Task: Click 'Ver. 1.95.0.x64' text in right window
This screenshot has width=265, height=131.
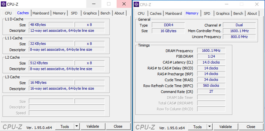Action: click(x=172, y=128)
